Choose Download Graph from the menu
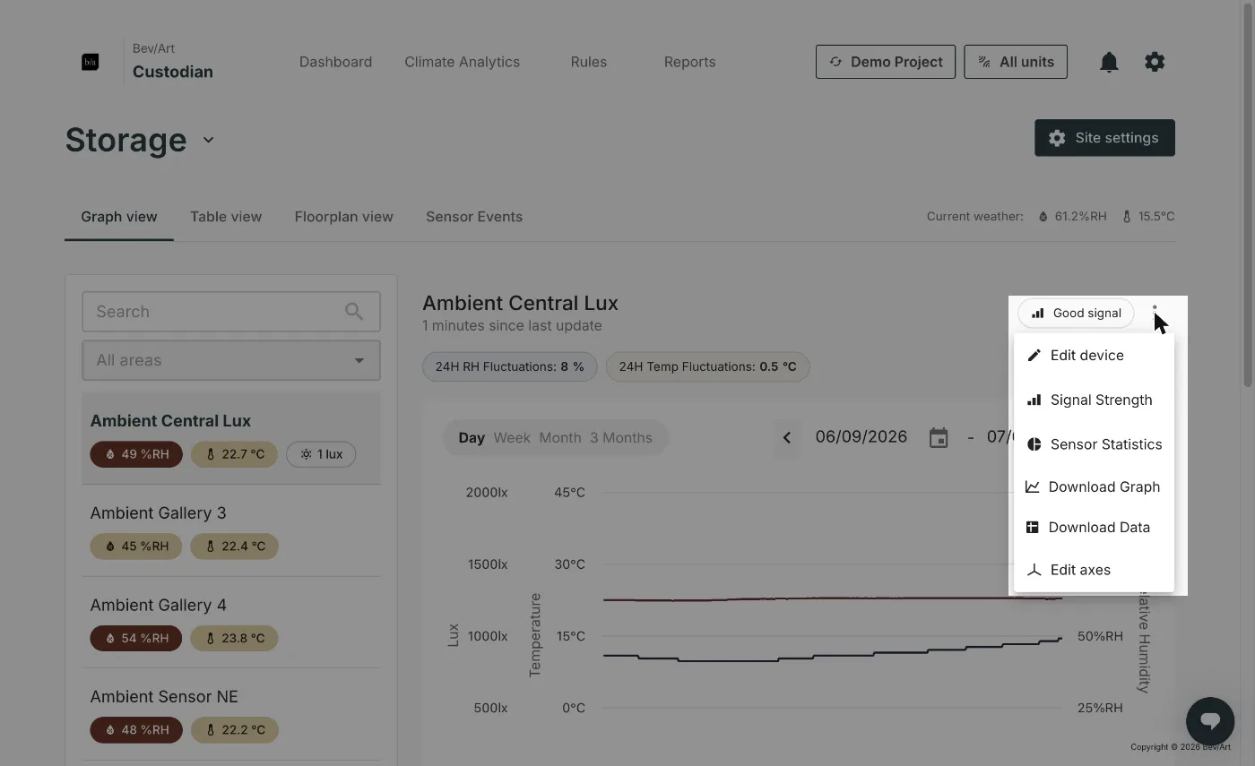 pos(1094,486)
